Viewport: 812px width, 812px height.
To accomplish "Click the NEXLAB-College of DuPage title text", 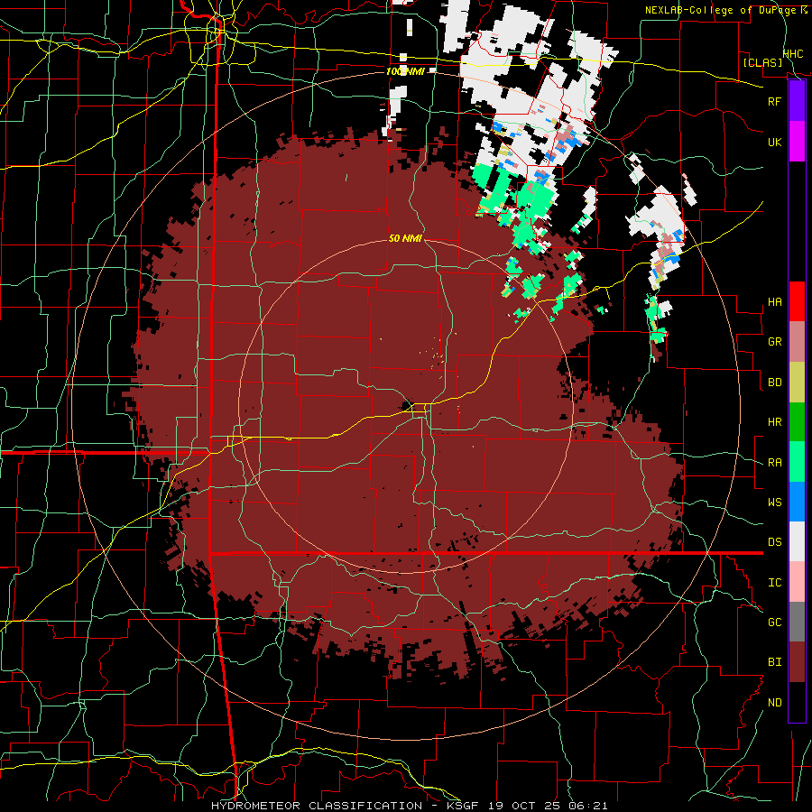I will (719, 10).
